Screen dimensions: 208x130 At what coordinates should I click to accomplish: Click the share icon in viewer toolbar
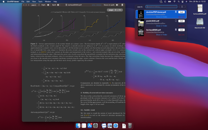(39, 5)
